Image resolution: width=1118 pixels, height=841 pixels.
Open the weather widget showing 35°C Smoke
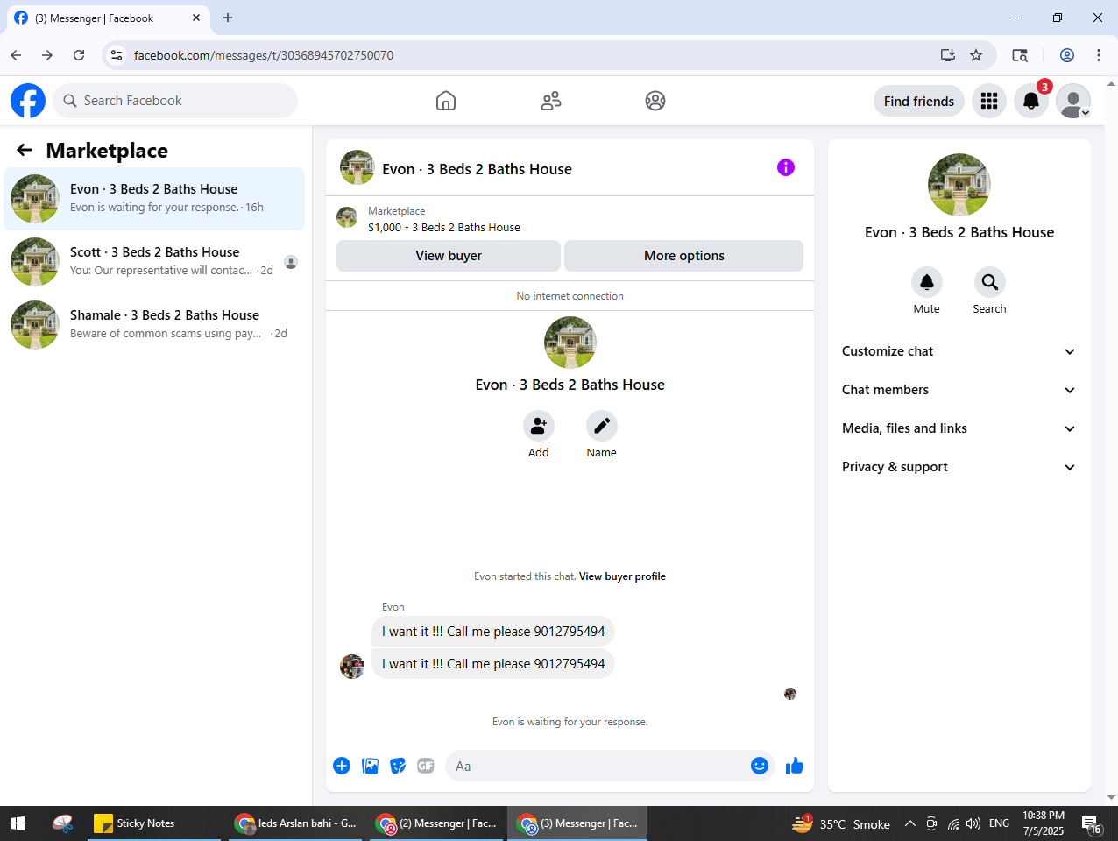pyautogui.click(x=841, y=823)
